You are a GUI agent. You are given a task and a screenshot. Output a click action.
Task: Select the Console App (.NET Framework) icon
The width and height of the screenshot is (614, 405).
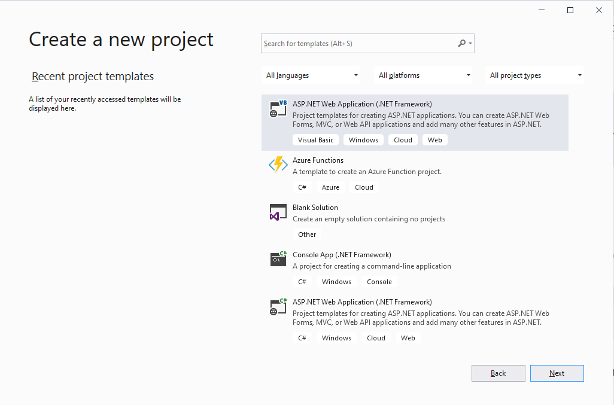pos(278,259)
